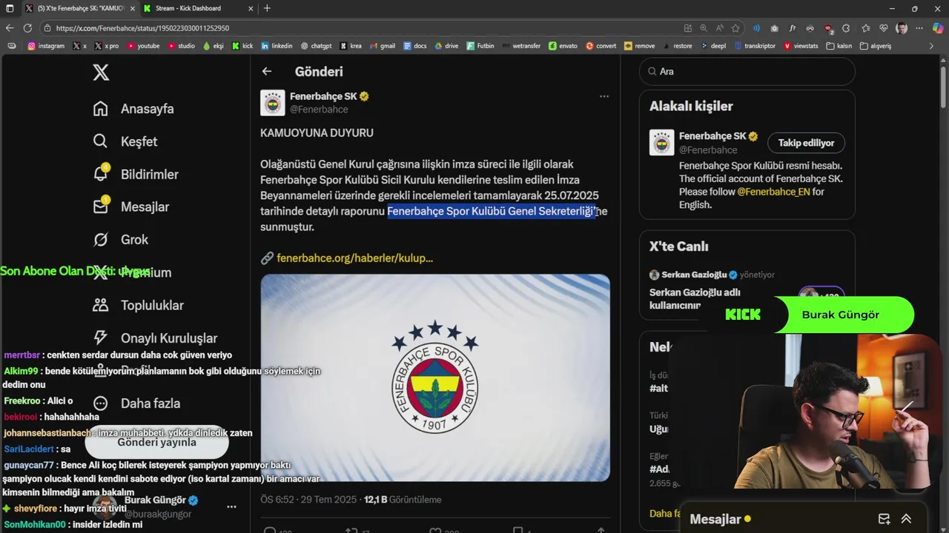Screen dimensions: 949x533
Task: Click Fenerbahçe avatar in Alakalı kişiler
Action: (x=662, y=142)
